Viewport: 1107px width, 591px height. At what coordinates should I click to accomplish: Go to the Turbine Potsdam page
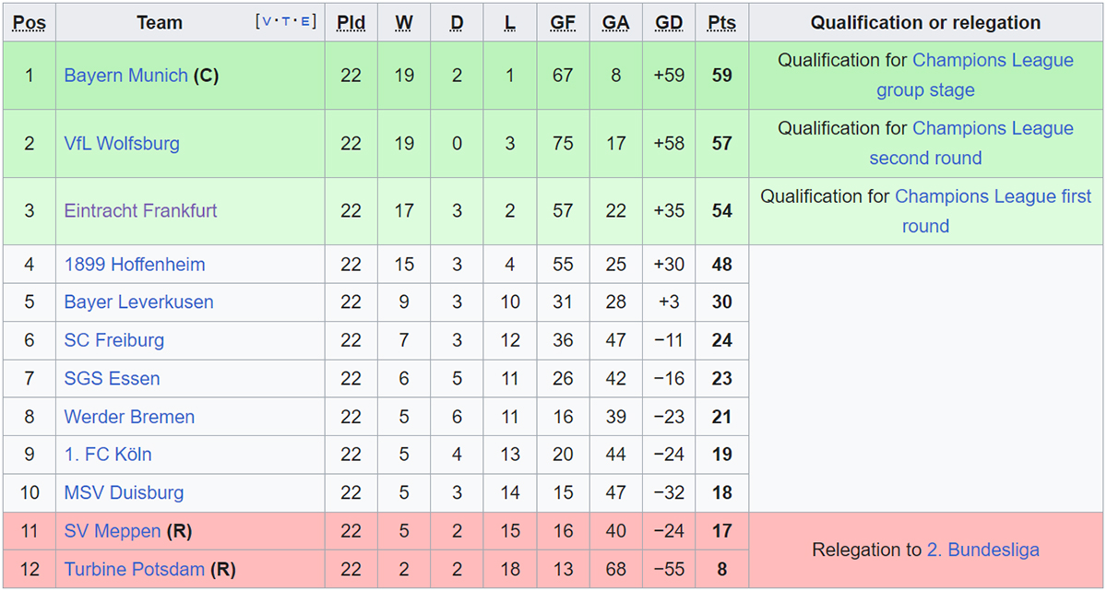[x=135, y=570]
